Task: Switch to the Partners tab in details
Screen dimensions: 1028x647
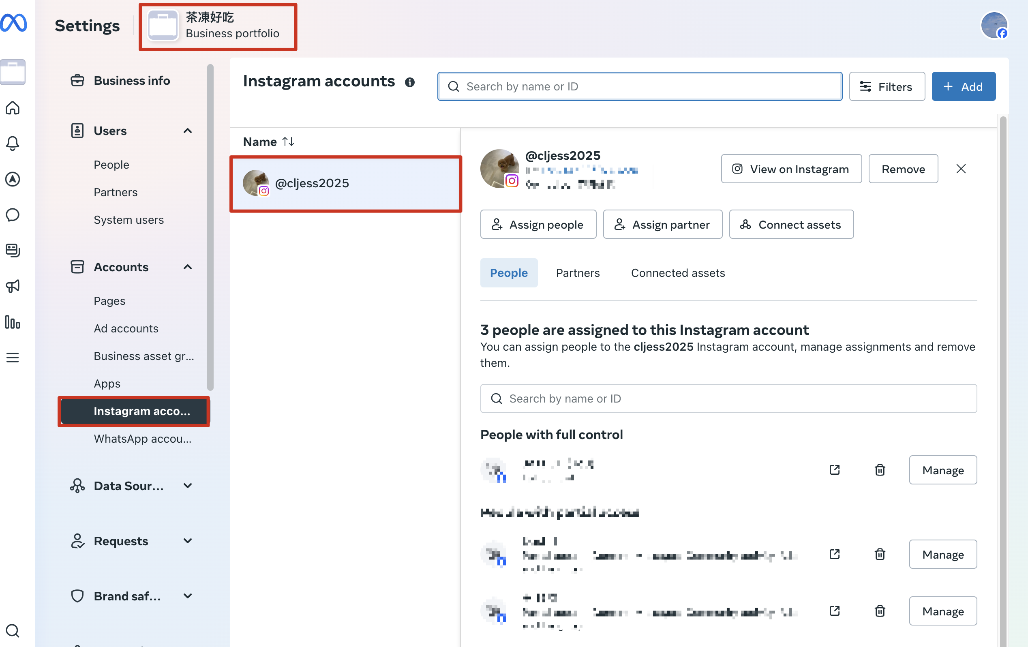Action: coord(578,272)
